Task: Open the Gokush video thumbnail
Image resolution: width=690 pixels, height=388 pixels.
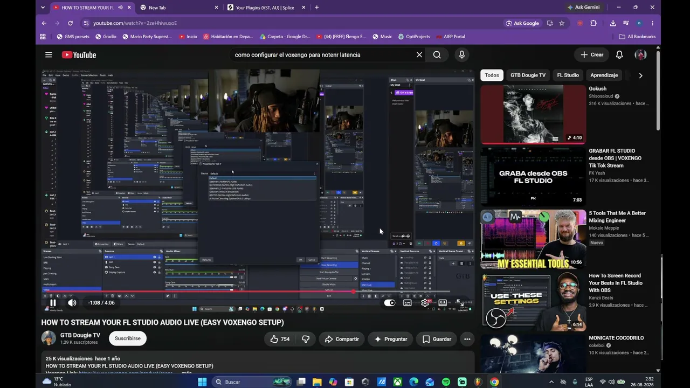Action: tap(533, 114)
